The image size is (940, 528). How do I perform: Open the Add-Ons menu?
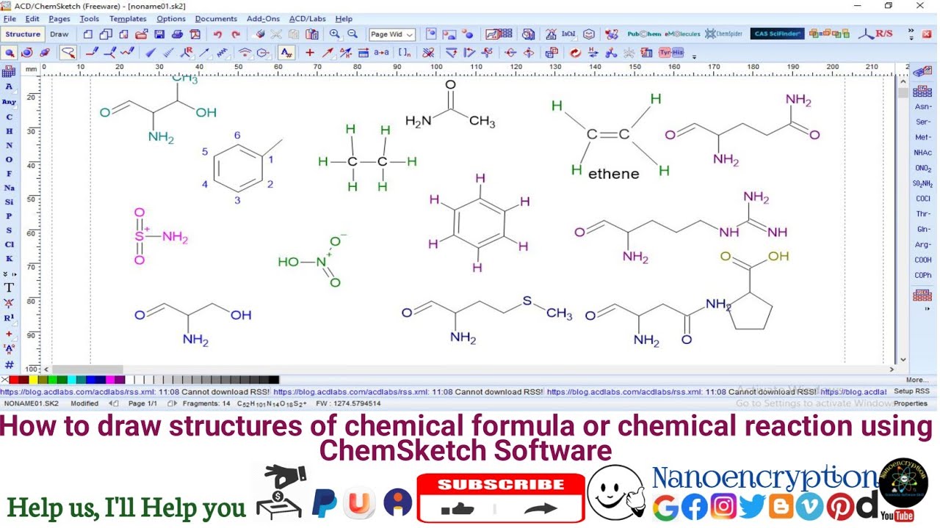(263, 18)
